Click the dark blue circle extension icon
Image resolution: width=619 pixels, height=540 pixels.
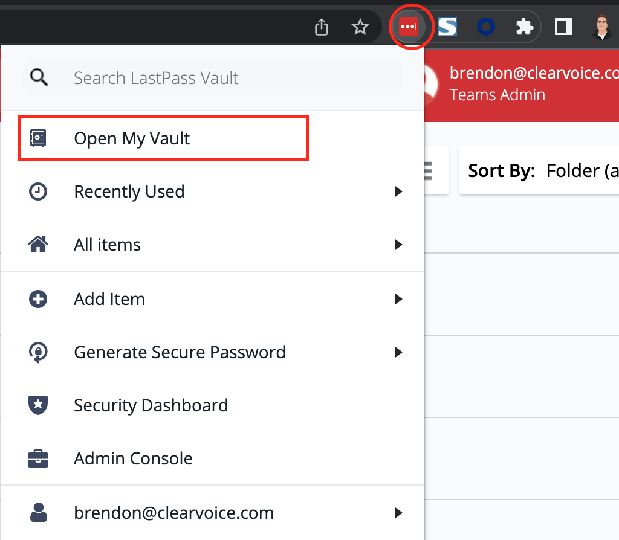tap(486, 27)
